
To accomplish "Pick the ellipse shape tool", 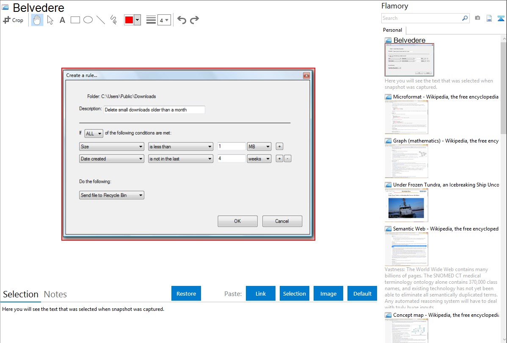I will 88,20.
